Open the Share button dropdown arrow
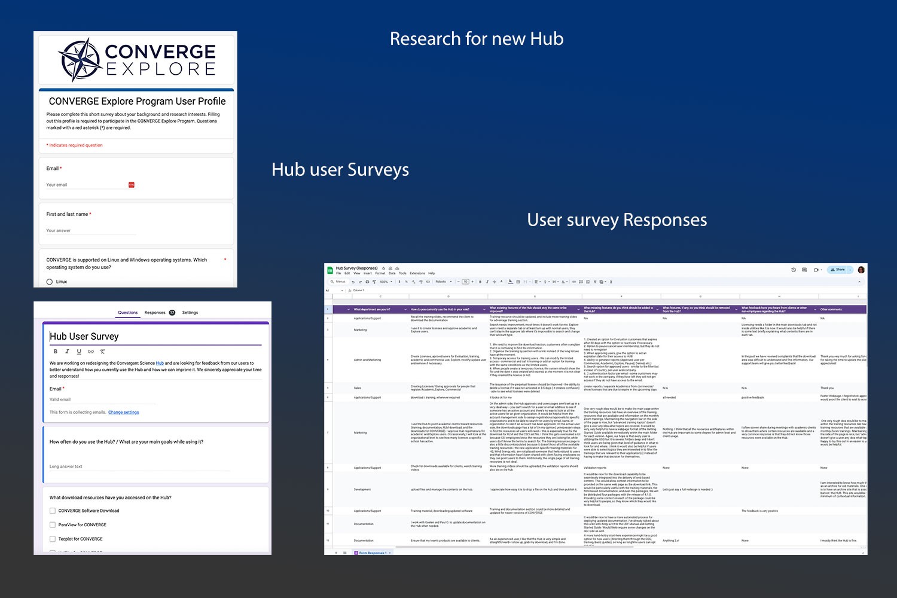Screen dimensions: 897x598 point(850,270)
